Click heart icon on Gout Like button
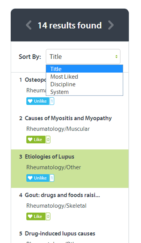The width and height of the screenshot is (141, 243). (x=30, y=216)
